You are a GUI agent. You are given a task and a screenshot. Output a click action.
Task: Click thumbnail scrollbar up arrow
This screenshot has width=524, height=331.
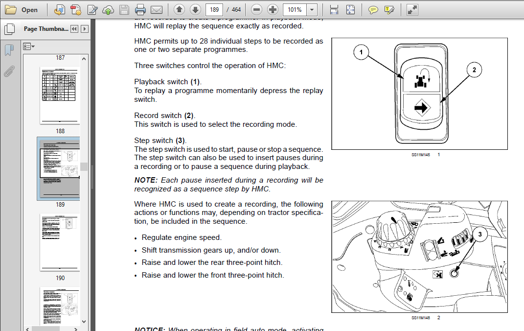point(84,59)
